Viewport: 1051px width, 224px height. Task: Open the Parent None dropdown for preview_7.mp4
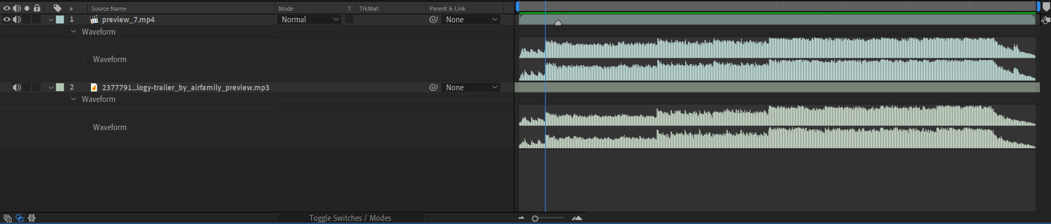(471, 20)
